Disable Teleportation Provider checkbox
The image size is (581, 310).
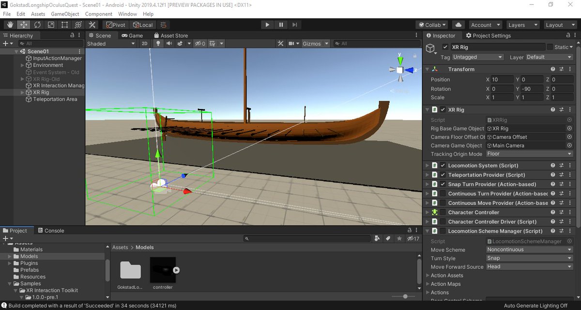point(443,175)
